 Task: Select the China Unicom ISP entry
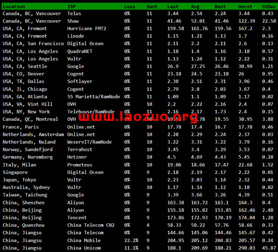pos(84,248)
